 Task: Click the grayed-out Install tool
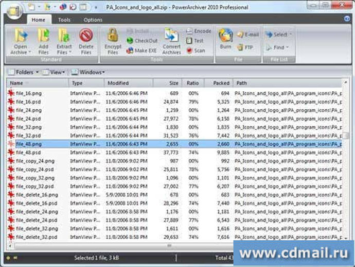coord(137,31)
